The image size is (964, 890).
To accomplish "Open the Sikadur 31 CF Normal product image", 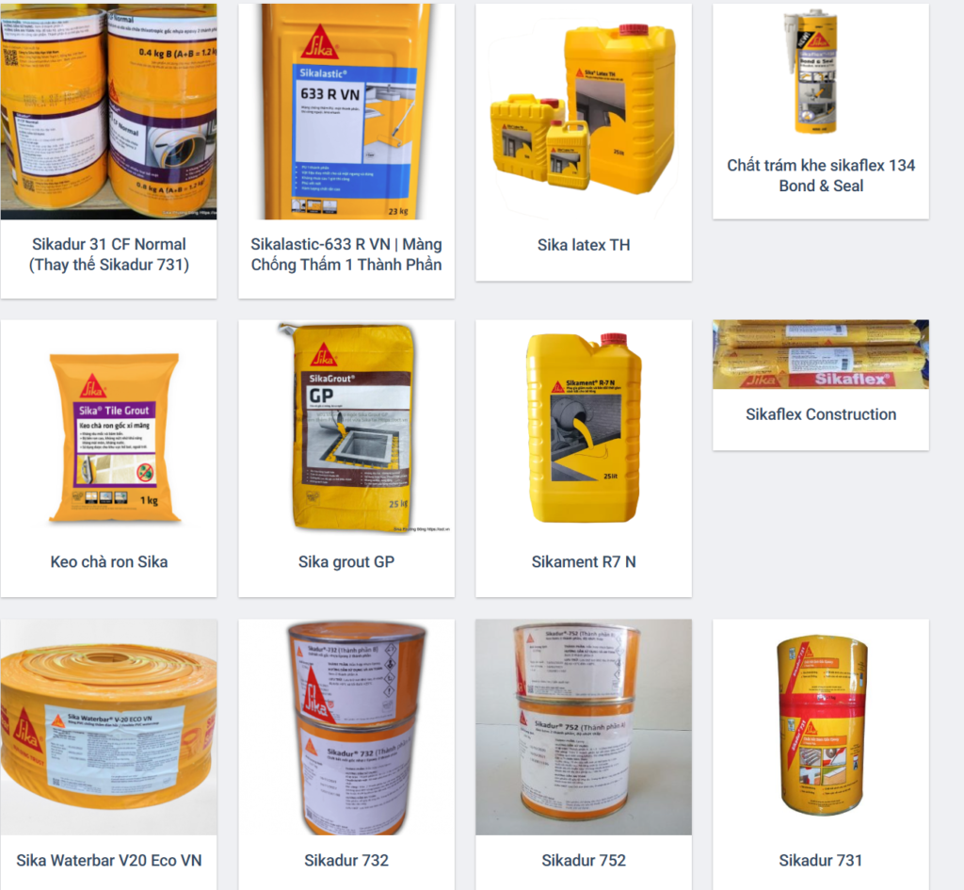I will (x=109, y=111).
